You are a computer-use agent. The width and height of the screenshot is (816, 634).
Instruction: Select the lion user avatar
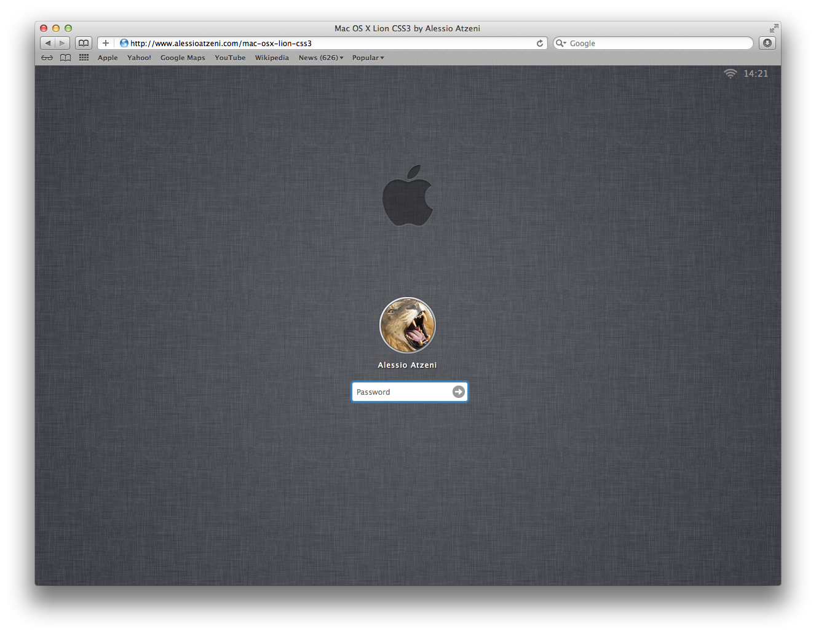pyautogui.click(x=408, y=325)
